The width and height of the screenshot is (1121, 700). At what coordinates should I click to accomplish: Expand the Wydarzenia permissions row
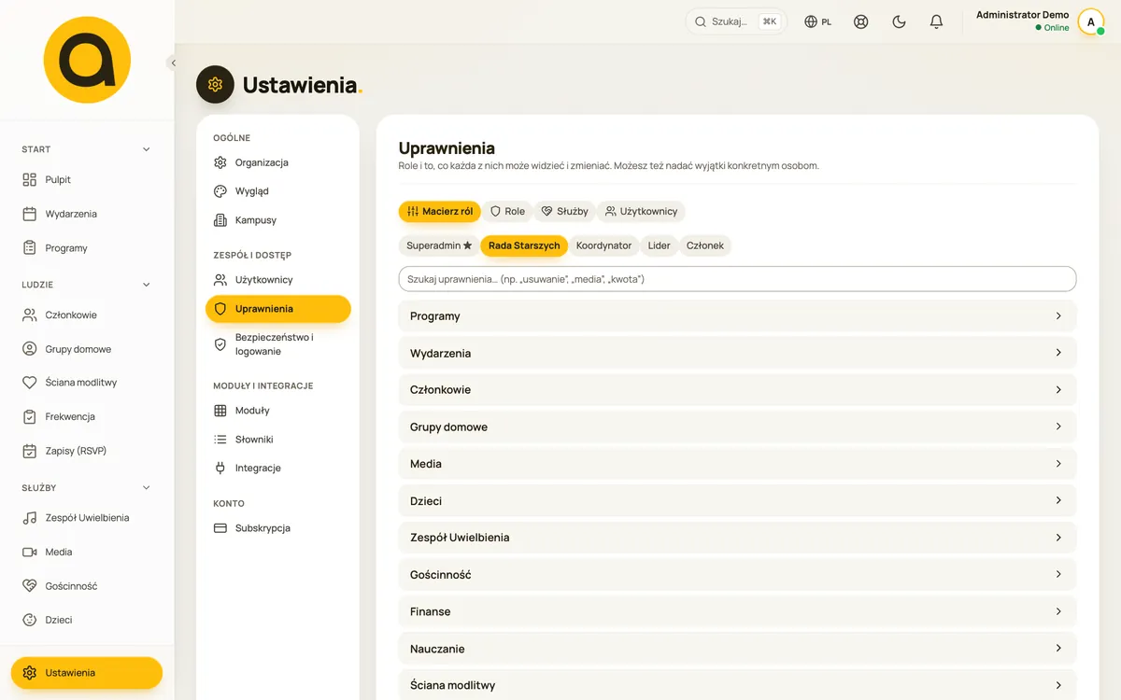(x=737, y=353)
